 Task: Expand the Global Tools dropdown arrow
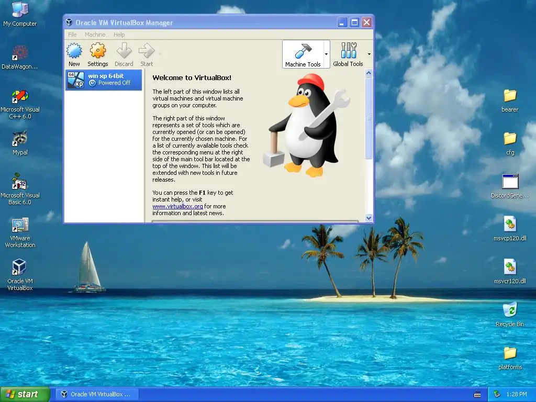click(369, 54)
